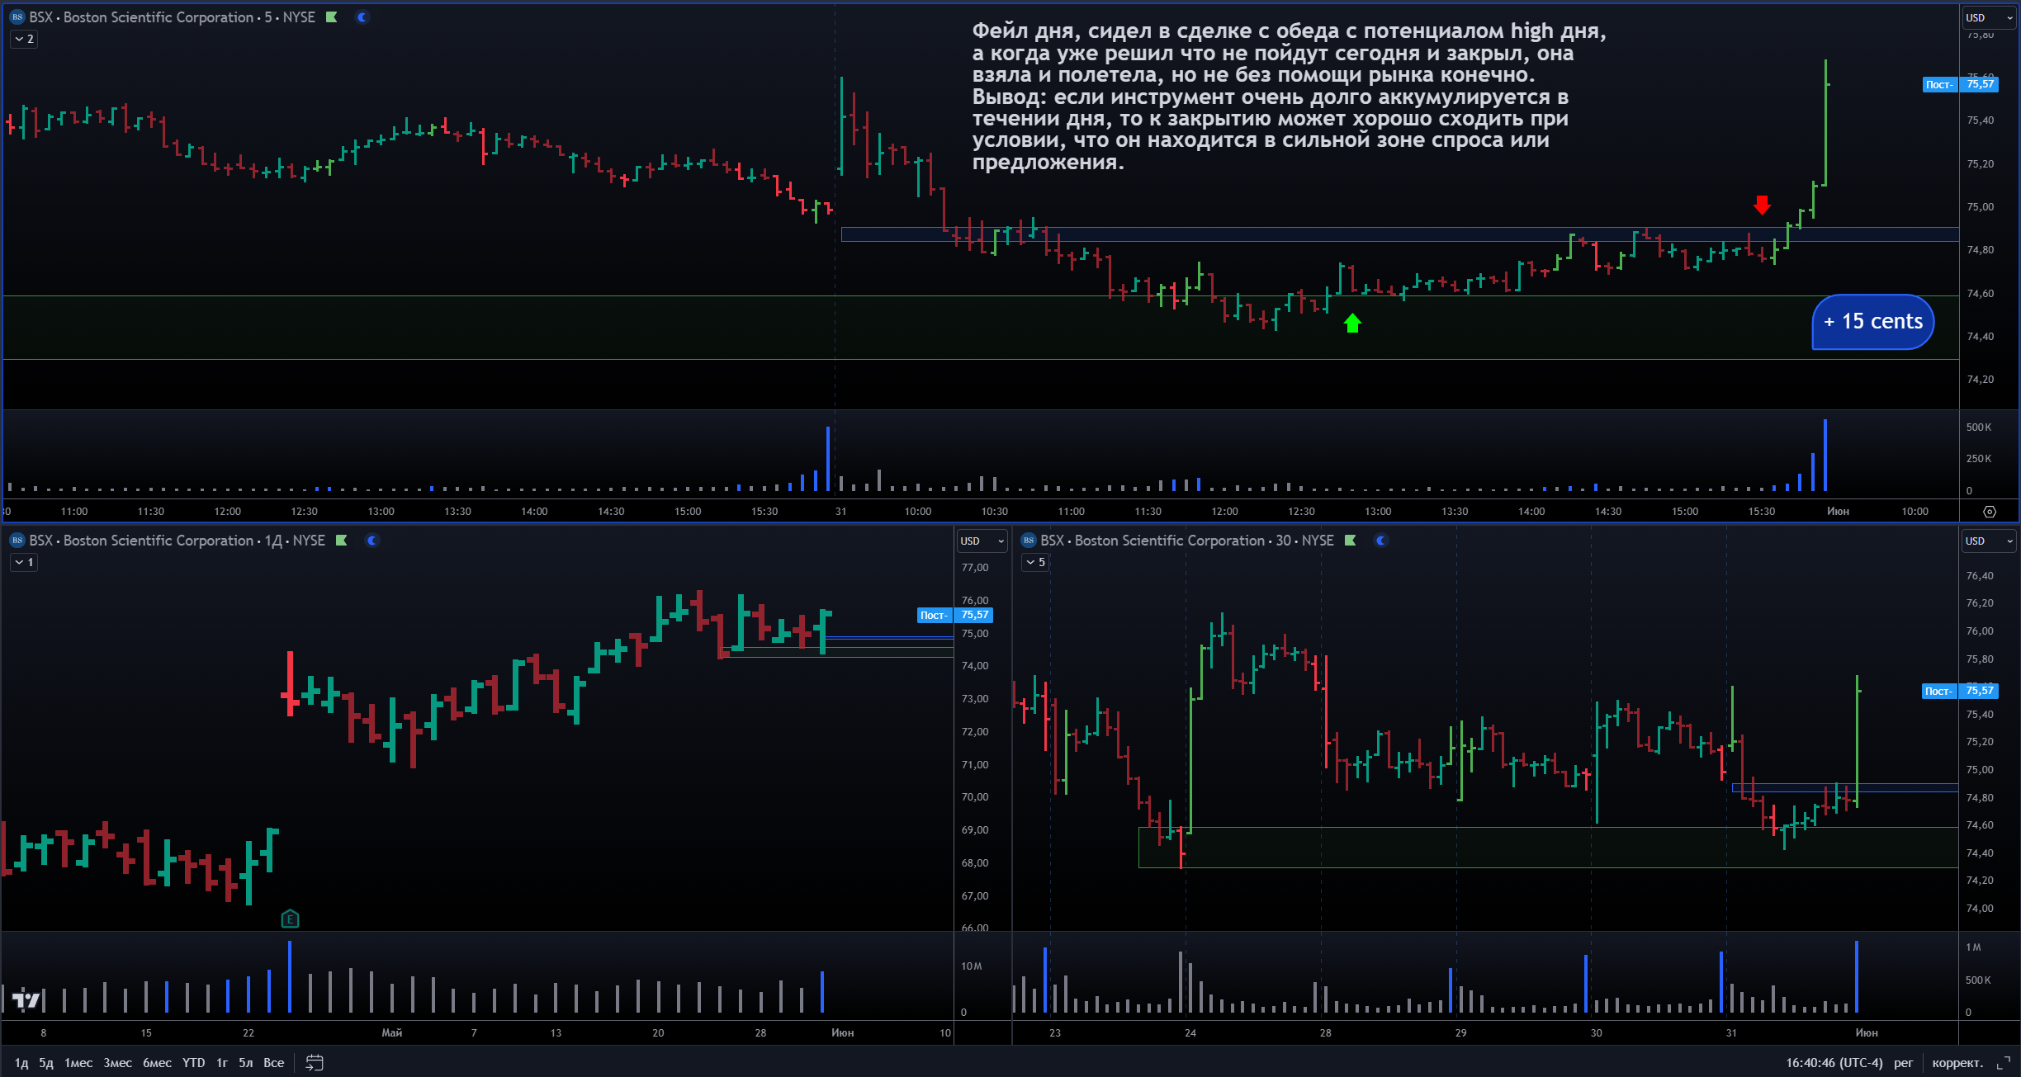Click the TradingView logo on the daily chart
This screenshot has width=2021, height=1077.
click(26, 999)
